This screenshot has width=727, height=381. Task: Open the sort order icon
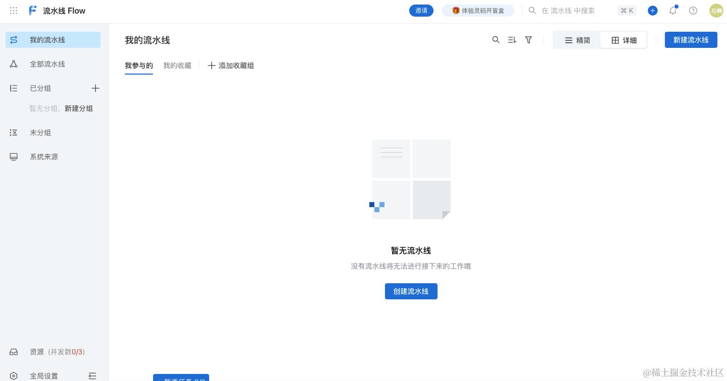click(512, 40)
